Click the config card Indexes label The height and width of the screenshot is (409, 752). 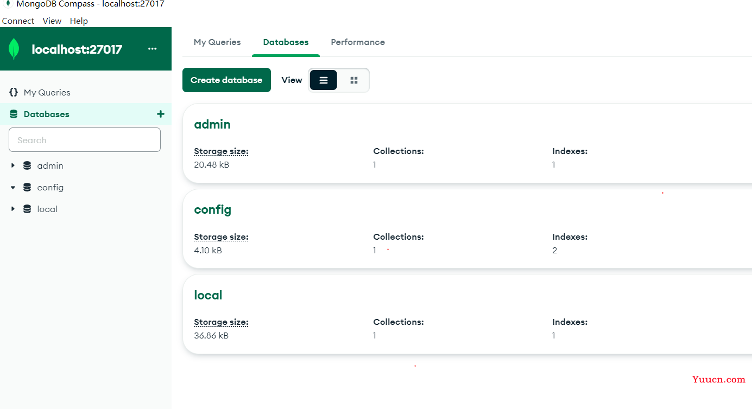(x=570, y=237)
